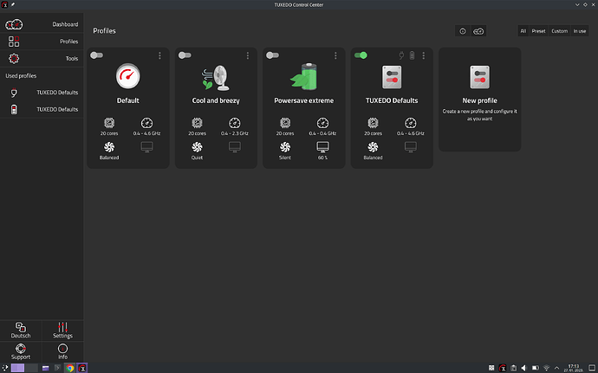This screenshot has height=373, width=598.
Task: Activate the Default profile toggle
Action: (x=96, y=55)
